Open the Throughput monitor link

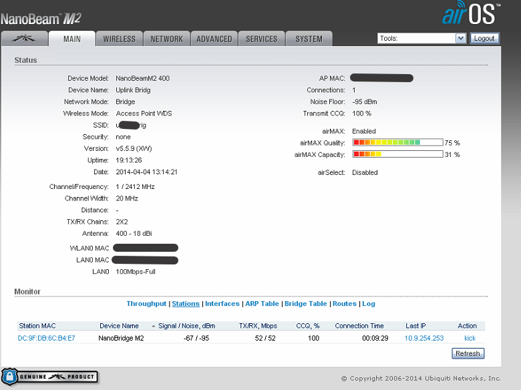pos(146,304)
